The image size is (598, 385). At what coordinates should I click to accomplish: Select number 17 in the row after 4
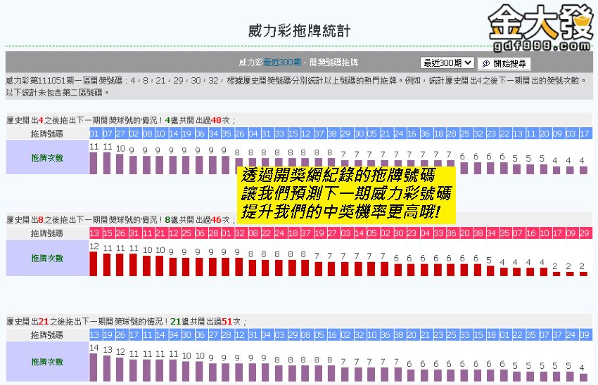pyautogui.click(x=584, y=133)
